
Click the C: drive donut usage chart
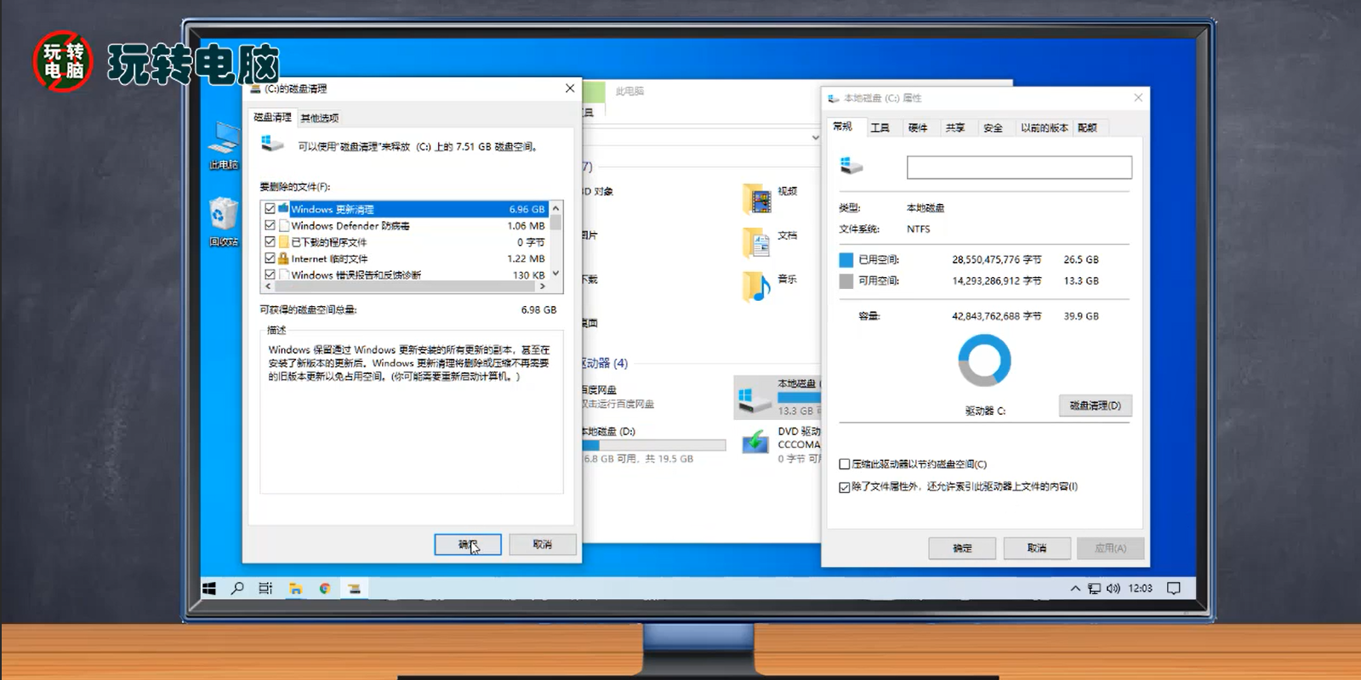pyautogui.click(x=984, y=360)
